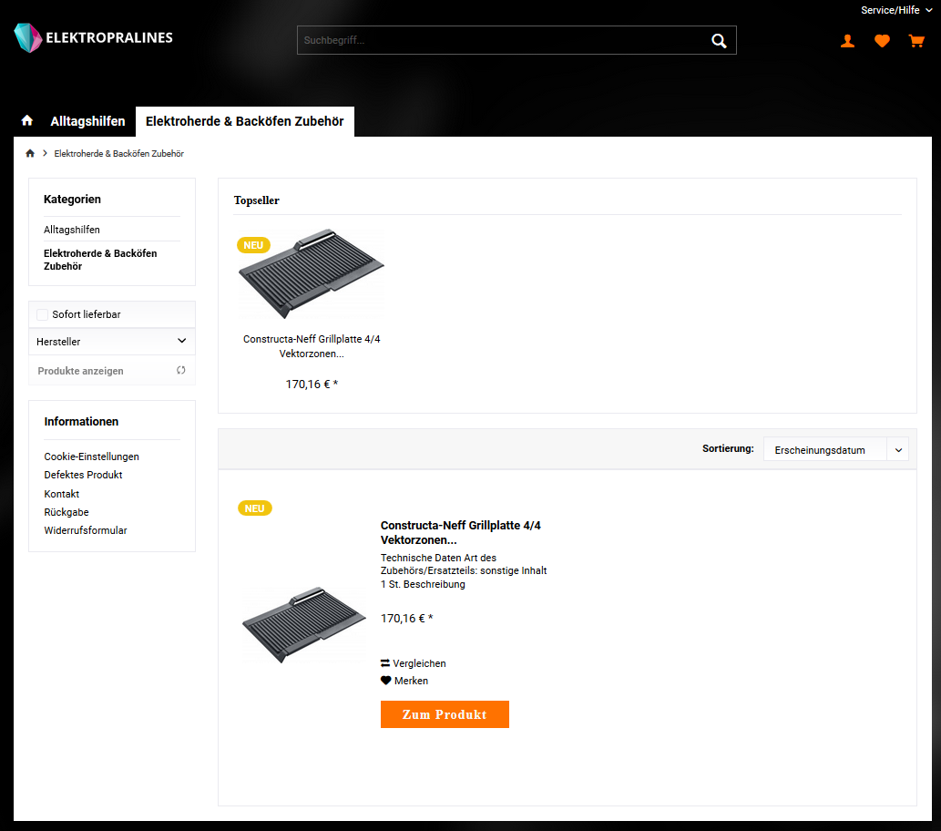Screen dimensions: 941x831
Task: Click the breadcrumb home icon
Action: click(x=30, y=154)
